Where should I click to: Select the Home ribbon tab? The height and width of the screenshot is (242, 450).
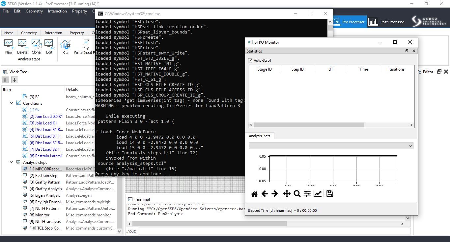(9, 33)
